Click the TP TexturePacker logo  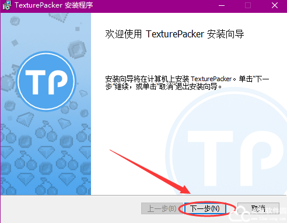pyautogui.click(x=46, y=81)
